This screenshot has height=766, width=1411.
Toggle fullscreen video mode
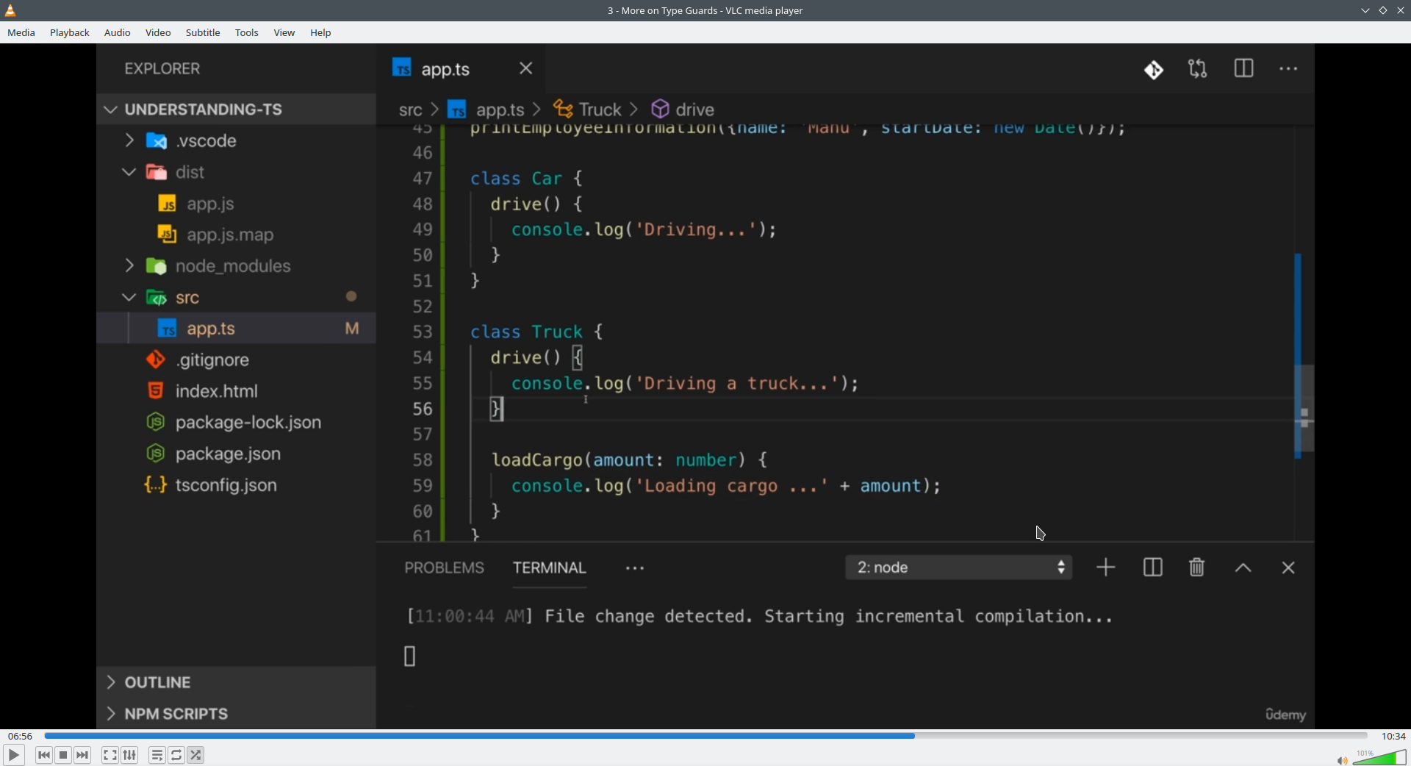point(110,755)
